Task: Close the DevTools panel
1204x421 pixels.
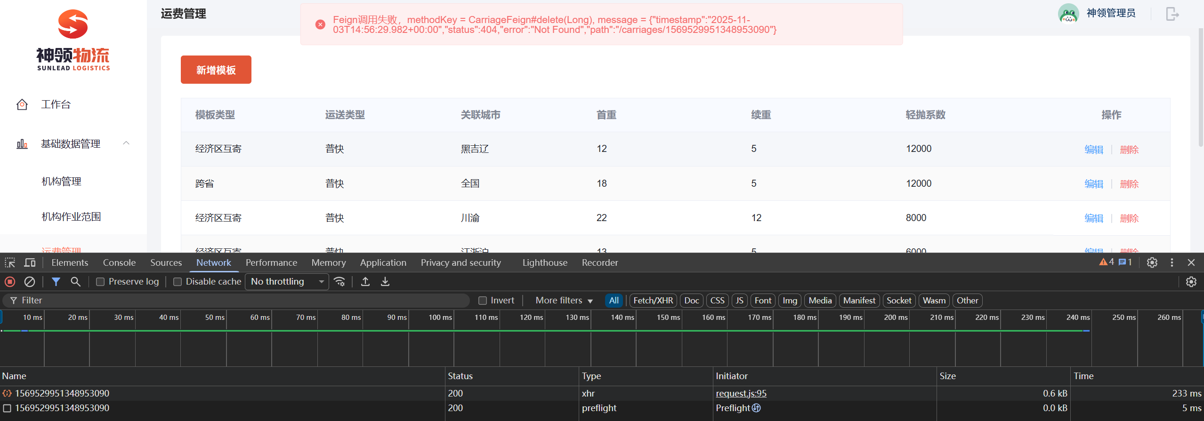Action: pyautogui.click(x=1191, y=262)
